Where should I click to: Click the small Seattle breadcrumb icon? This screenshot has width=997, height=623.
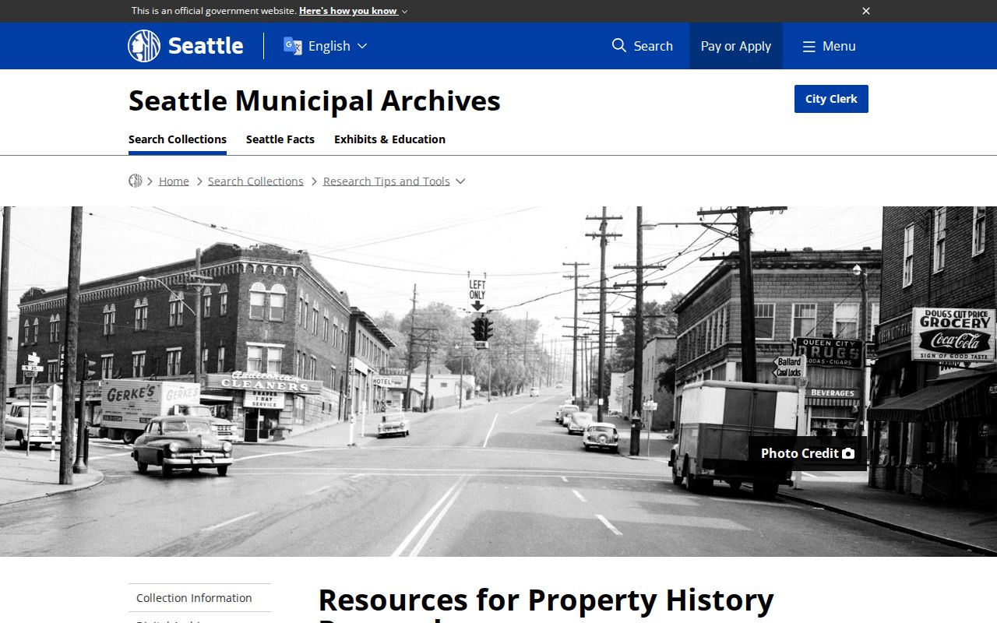(x=136, y=181)
